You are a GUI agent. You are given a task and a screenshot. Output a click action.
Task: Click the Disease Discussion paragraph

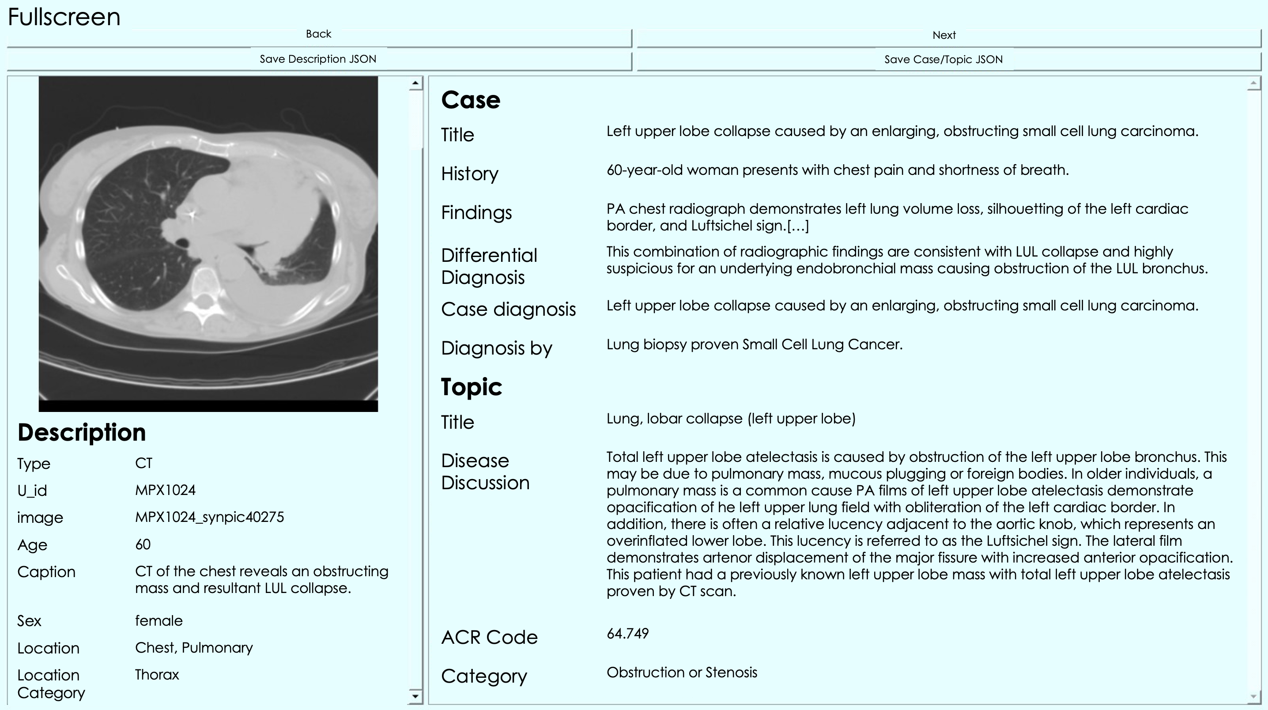(x=919, y=524)
